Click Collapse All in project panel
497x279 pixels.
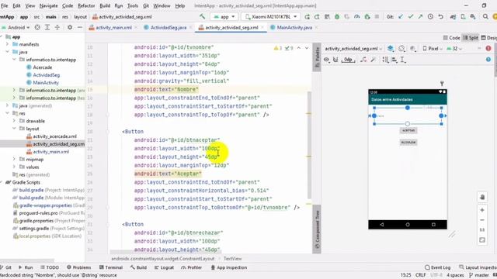[x=57, y=28]
